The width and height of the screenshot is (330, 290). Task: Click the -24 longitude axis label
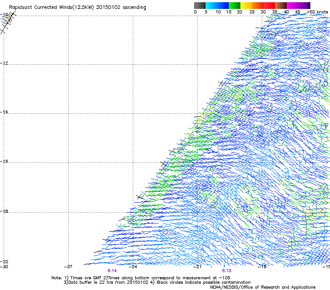tap(133, 267)
